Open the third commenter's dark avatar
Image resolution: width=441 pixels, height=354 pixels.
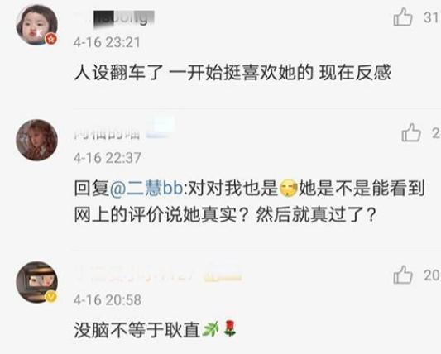[37, 282]
